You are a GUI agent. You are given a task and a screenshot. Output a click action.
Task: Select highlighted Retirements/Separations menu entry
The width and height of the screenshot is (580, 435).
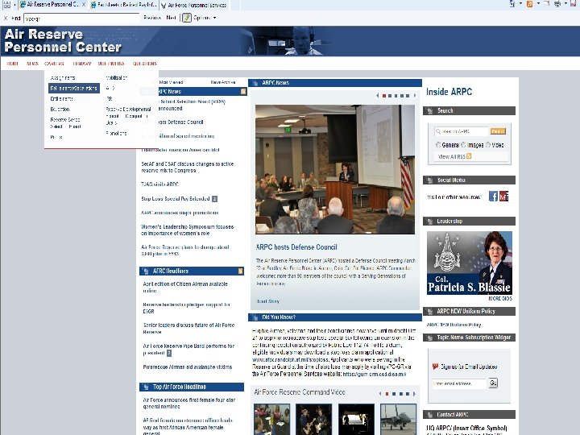(x=74, y=88)
